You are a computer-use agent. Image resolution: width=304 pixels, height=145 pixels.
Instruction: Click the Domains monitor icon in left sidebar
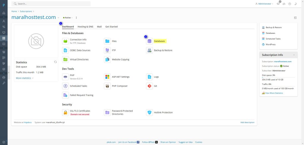pos(4,33)
